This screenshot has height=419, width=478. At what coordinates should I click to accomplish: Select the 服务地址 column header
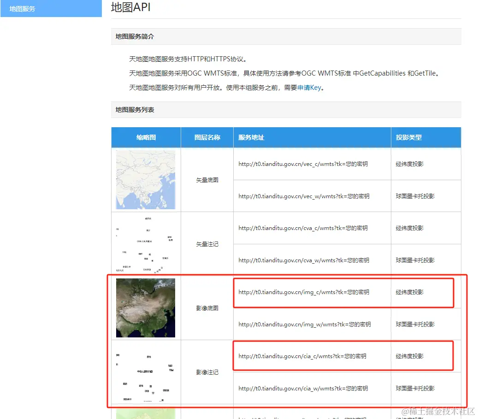pyautogui.click(x=312, y=137)
